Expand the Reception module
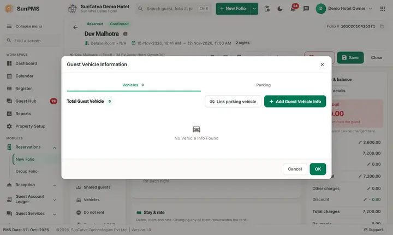Screen dimensions: 393x235 click(55, 185)
